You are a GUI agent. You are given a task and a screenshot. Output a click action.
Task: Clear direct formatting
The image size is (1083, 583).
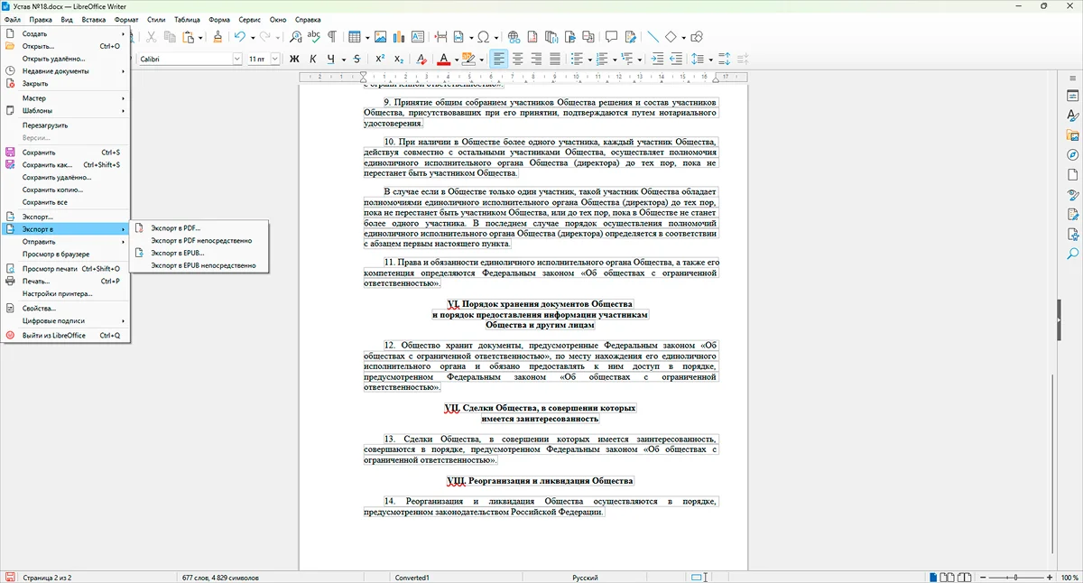[x=421, y=59]
